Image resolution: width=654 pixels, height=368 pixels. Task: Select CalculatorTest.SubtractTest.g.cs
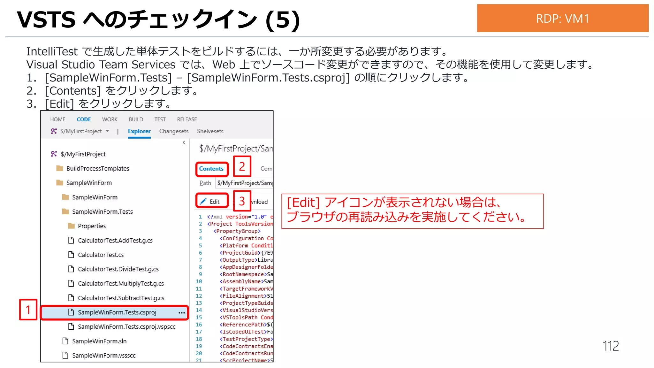tap(121, 298)
